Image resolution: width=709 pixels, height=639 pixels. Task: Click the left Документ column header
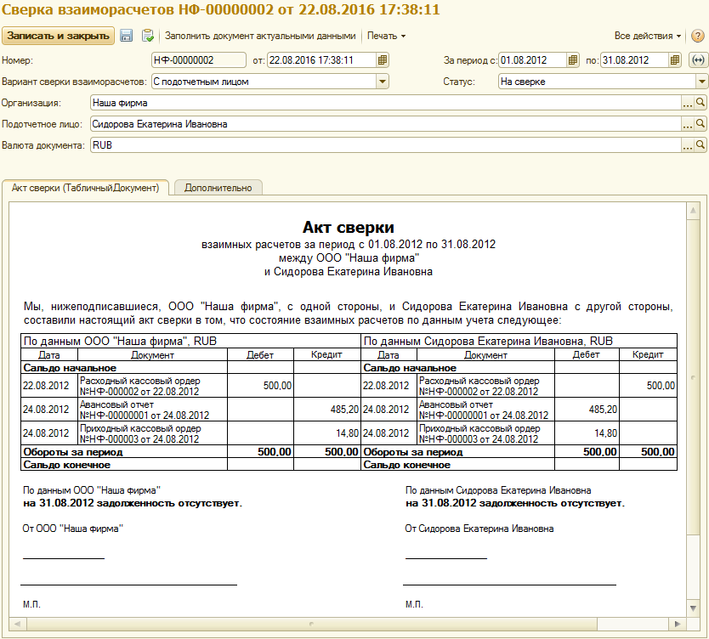pos(152,355)
